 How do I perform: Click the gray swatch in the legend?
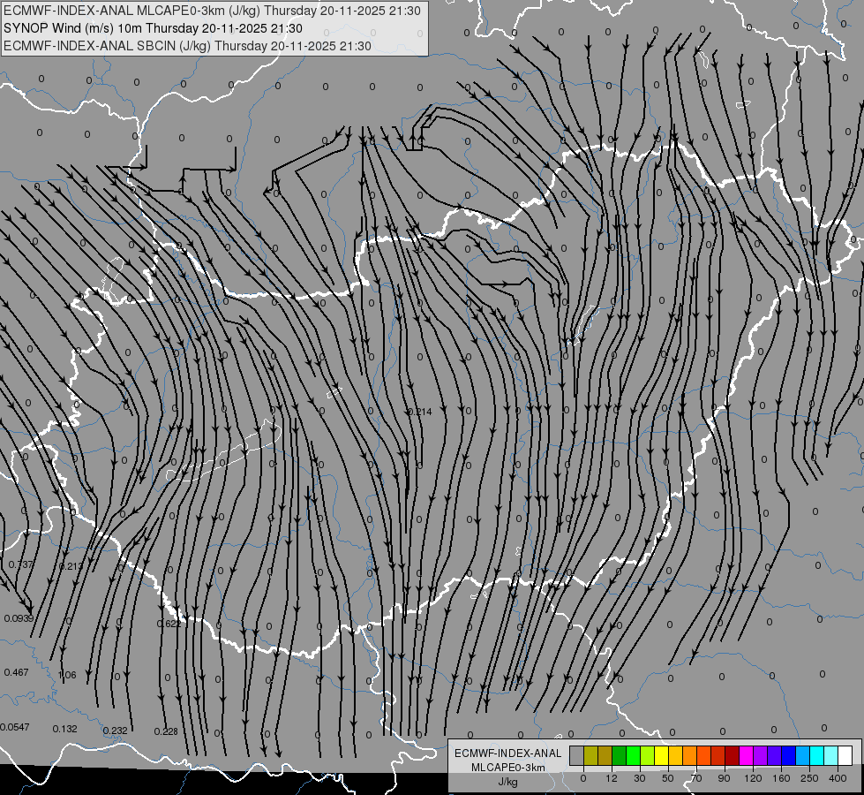tap(577, 755)
